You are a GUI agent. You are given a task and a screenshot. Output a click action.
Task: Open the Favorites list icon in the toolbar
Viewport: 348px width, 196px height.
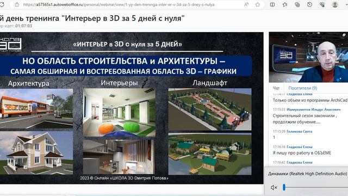285,4
